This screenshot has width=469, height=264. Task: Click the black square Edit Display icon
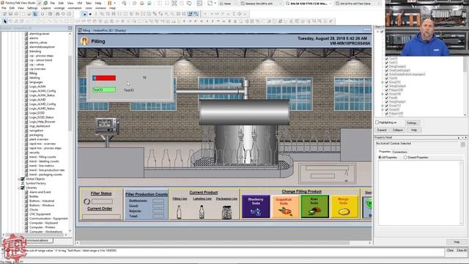pyautogui.click(x=90, y=14)
